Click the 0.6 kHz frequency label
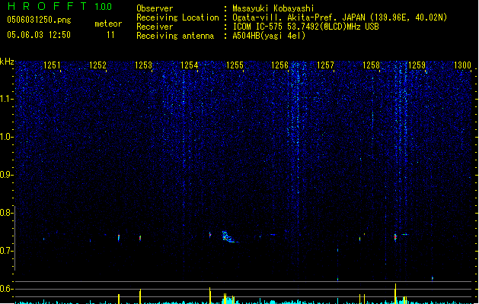The height and width of the screenshot is (304, 479). (6, 289)
